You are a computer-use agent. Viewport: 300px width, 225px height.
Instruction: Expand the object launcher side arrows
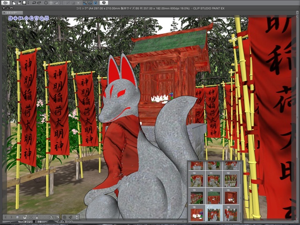click(x=77, y=217)
